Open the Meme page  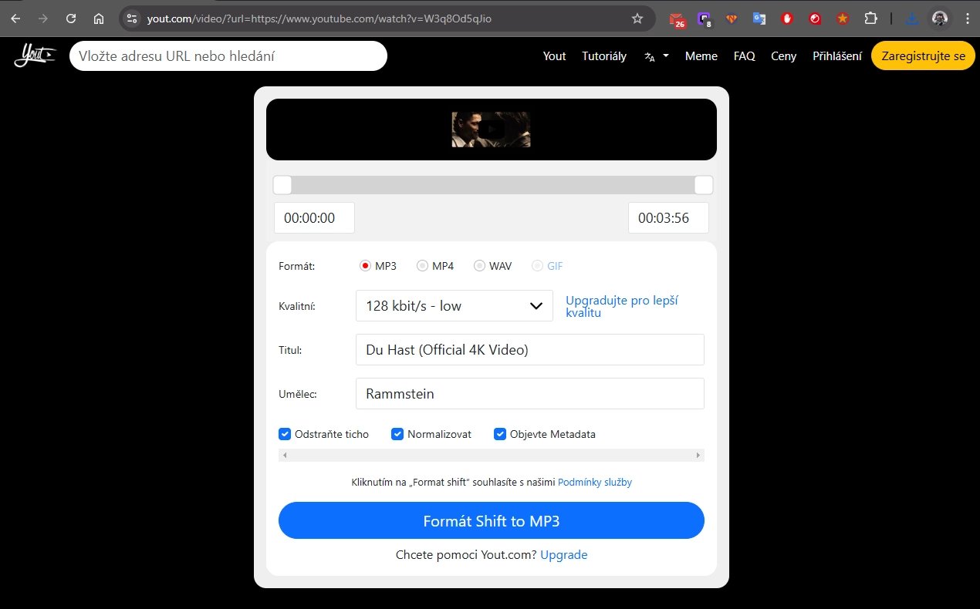(701, 56)
